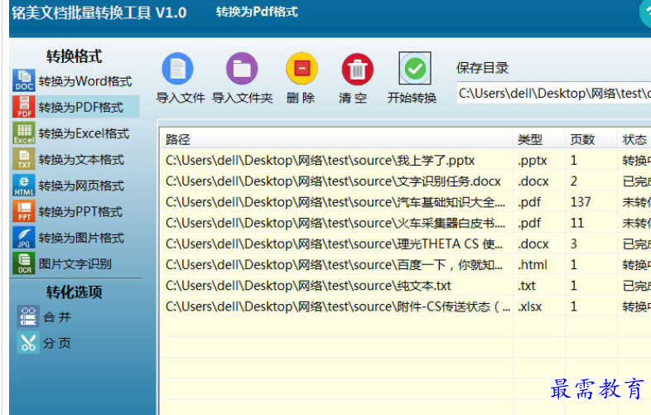Image resolution: width=651 pixels, height=415 pixels.
Task: Click the orange PPT format icon
Action: (x=24, y=211)
